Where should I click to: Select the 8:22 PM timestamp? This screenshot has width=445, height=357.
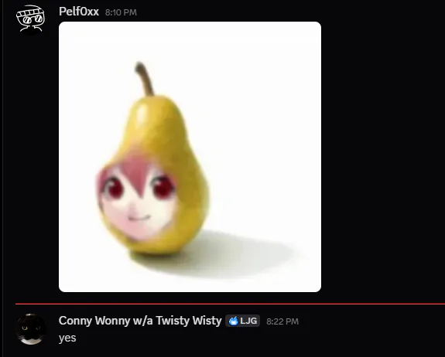[282, 321]
